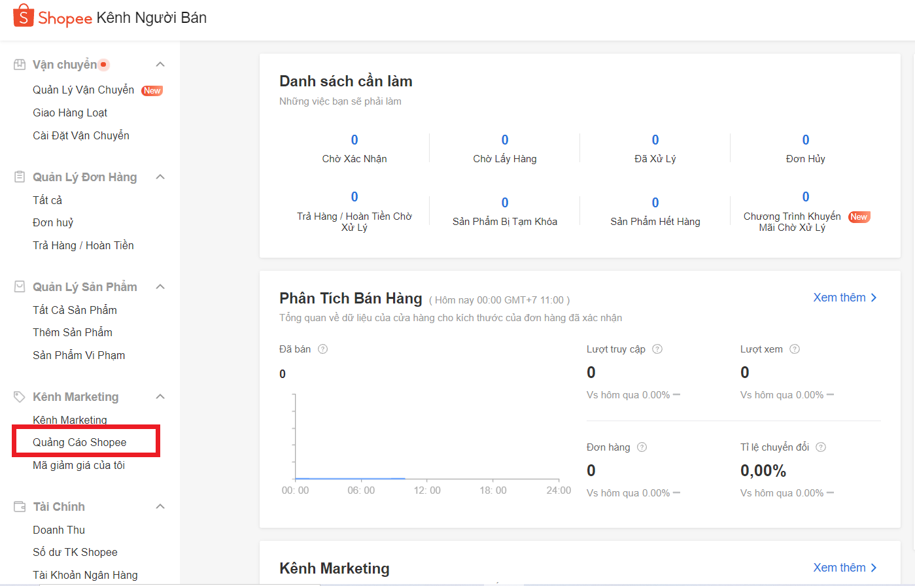Open Thêm Sản Phẩm in sidebar
The width and height of the screenshot is (915, 586).
[73, 333]
